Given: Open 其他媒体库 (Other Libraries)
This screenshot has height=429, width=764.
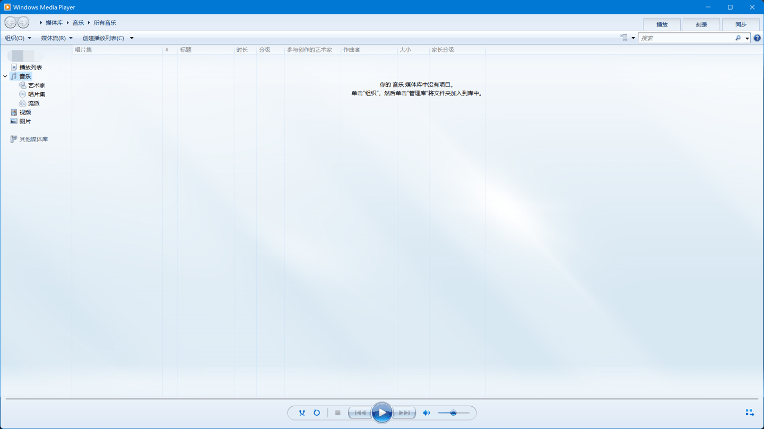Looking at the screenshot, I should tap(33, 139).
